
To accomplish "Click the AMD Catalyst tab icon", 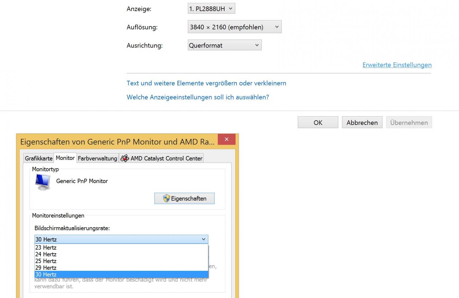I will tap(125, 158).
